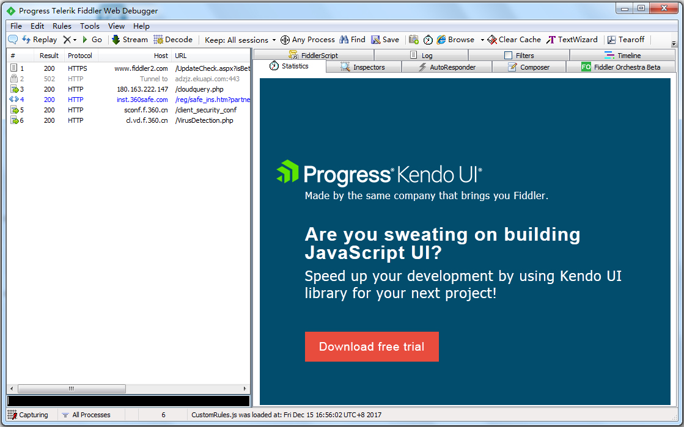Open the Help menu

(x=141, y=26)
